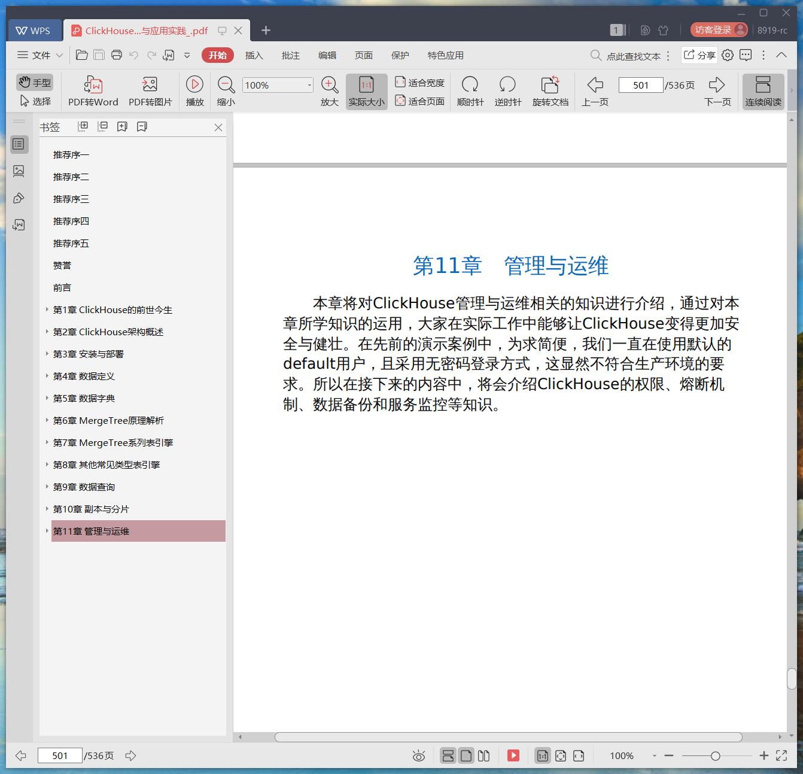Expand 第11章 管理与运维 bookmark
This screenshot has height=774, width=803.
[47, 531]
